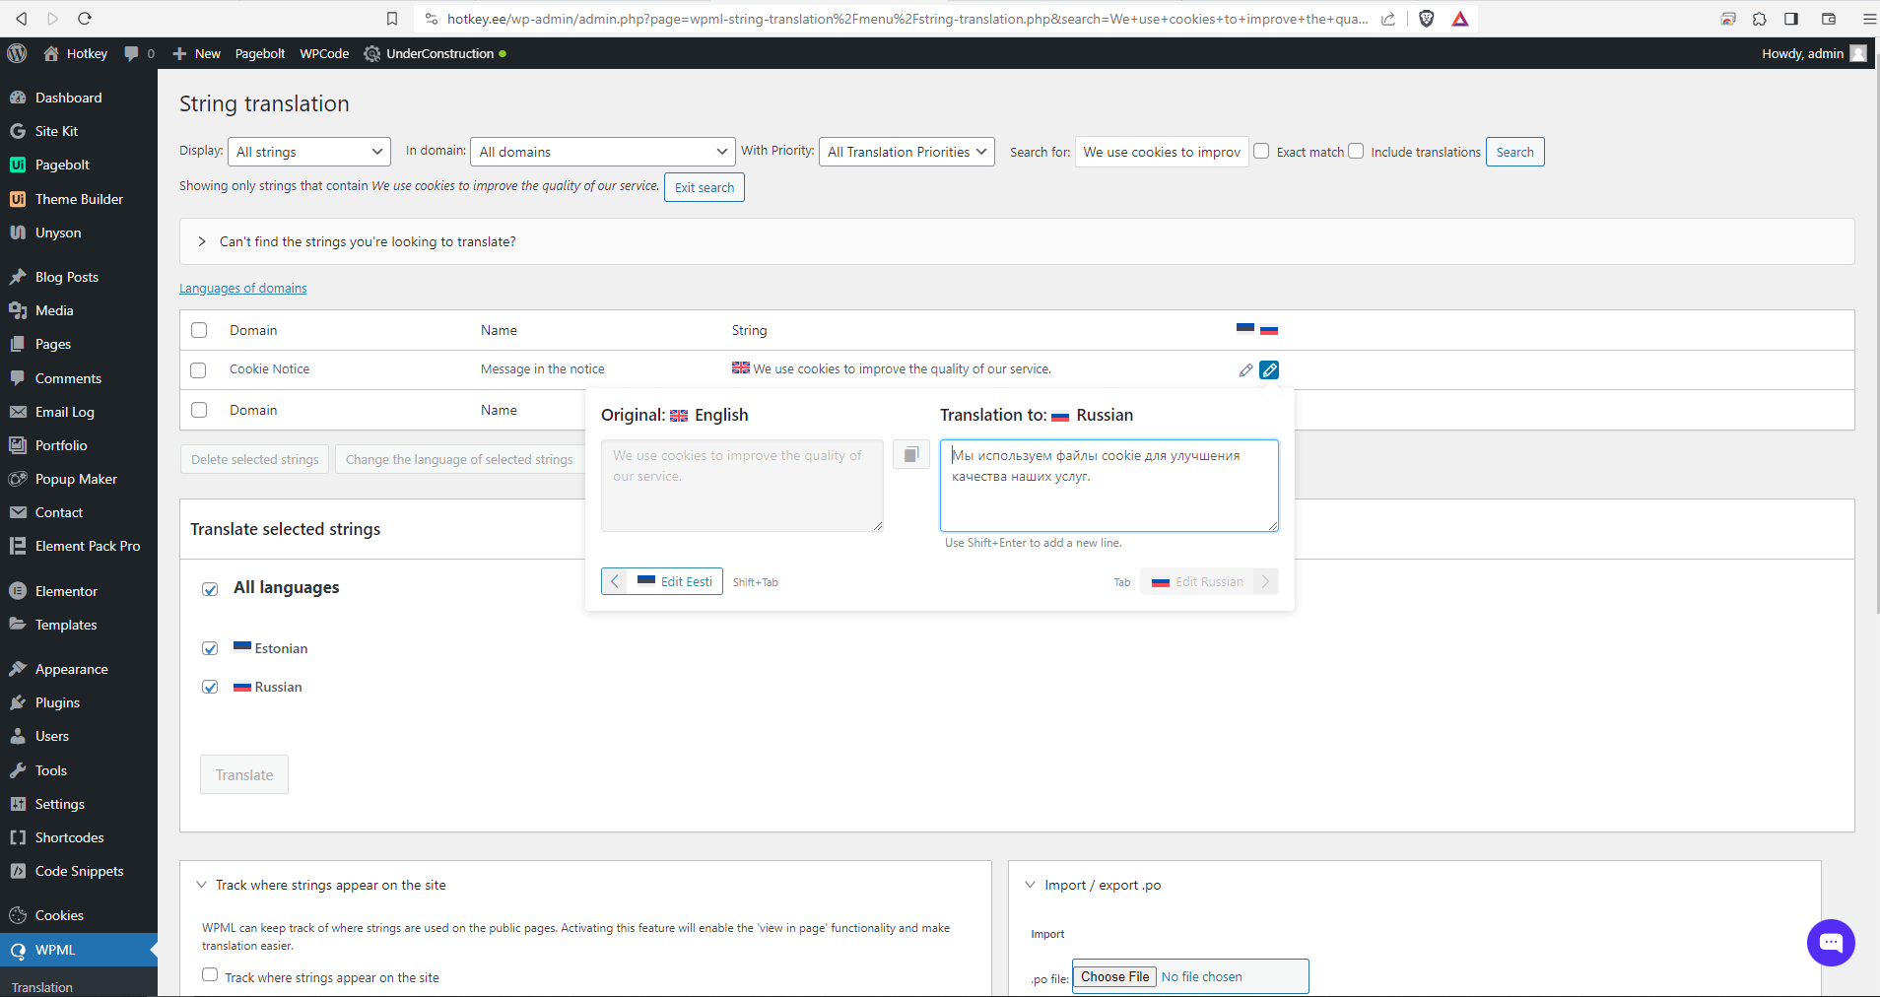
Task: Click Edit Russian next button
Action: click(x=1209, y=581)
